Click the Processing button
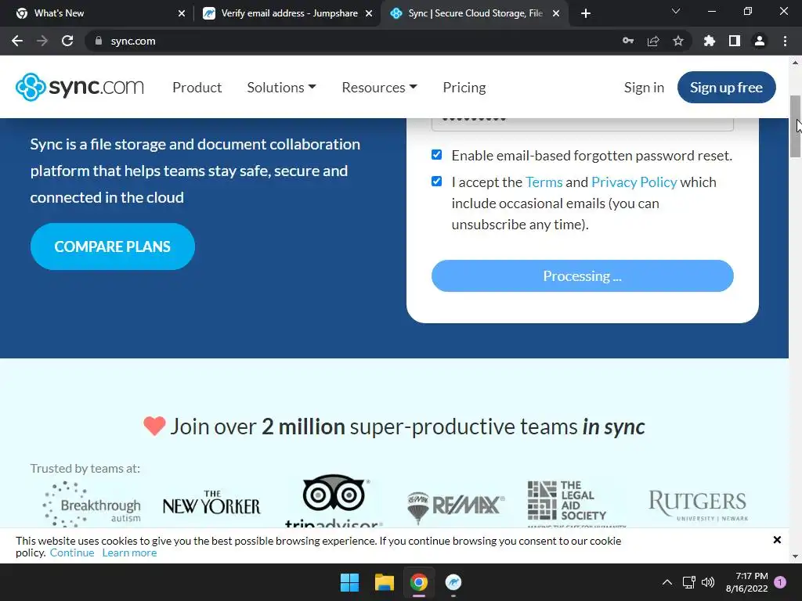 [x=582, y=276]
